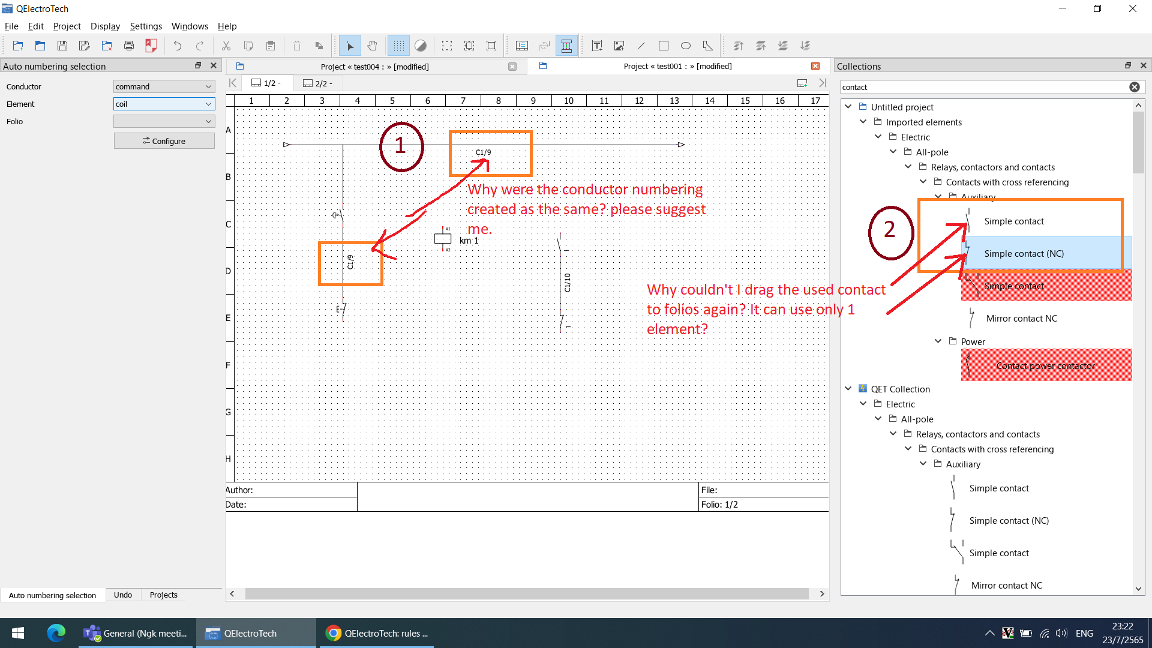The width and height of the screenshot is (1152, 648).
Task: Click the Configure button
Action: 164,141
